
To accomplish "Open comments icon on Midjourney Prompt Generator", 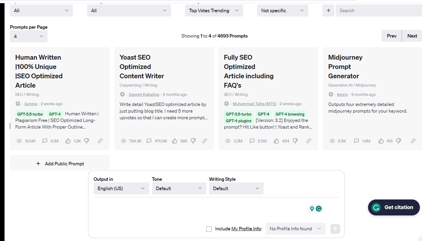I will coord(357,141).
